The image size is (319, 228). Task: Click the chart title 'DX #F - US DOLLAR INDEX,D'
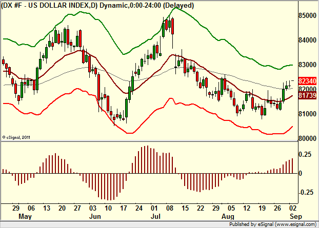coord(49,5)
